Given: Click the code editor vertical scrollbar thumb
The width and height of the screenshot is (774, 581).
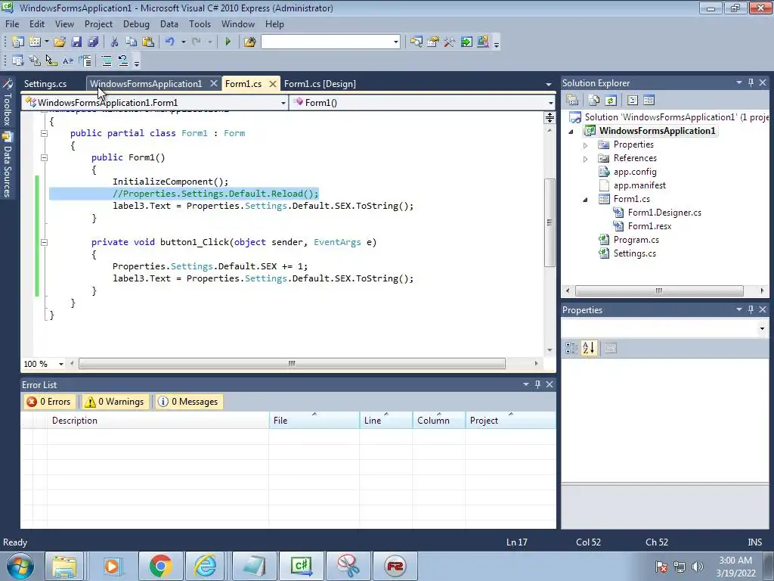Looking at the screenshot, I should (550, 223).
